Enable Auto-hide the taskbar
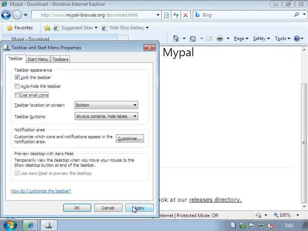 point(17,86)
